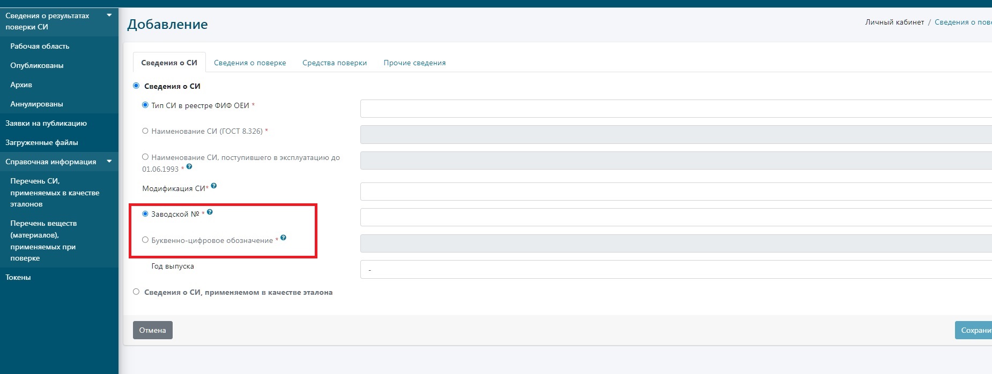Open the Год выпуска dropdown
The image size is (992, 374).
[676, 270]
